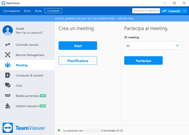Click the NEW badge beside Ulteriori soluzioni
The width and height of the screenshot is (189, 135).
[43, 106]
